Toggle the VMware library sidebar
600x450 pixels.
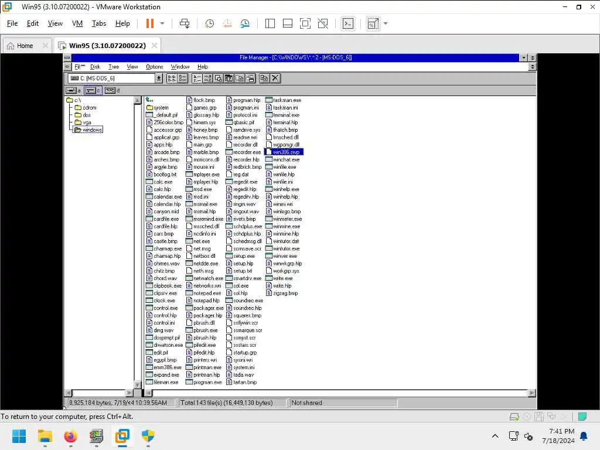(270, 23)
